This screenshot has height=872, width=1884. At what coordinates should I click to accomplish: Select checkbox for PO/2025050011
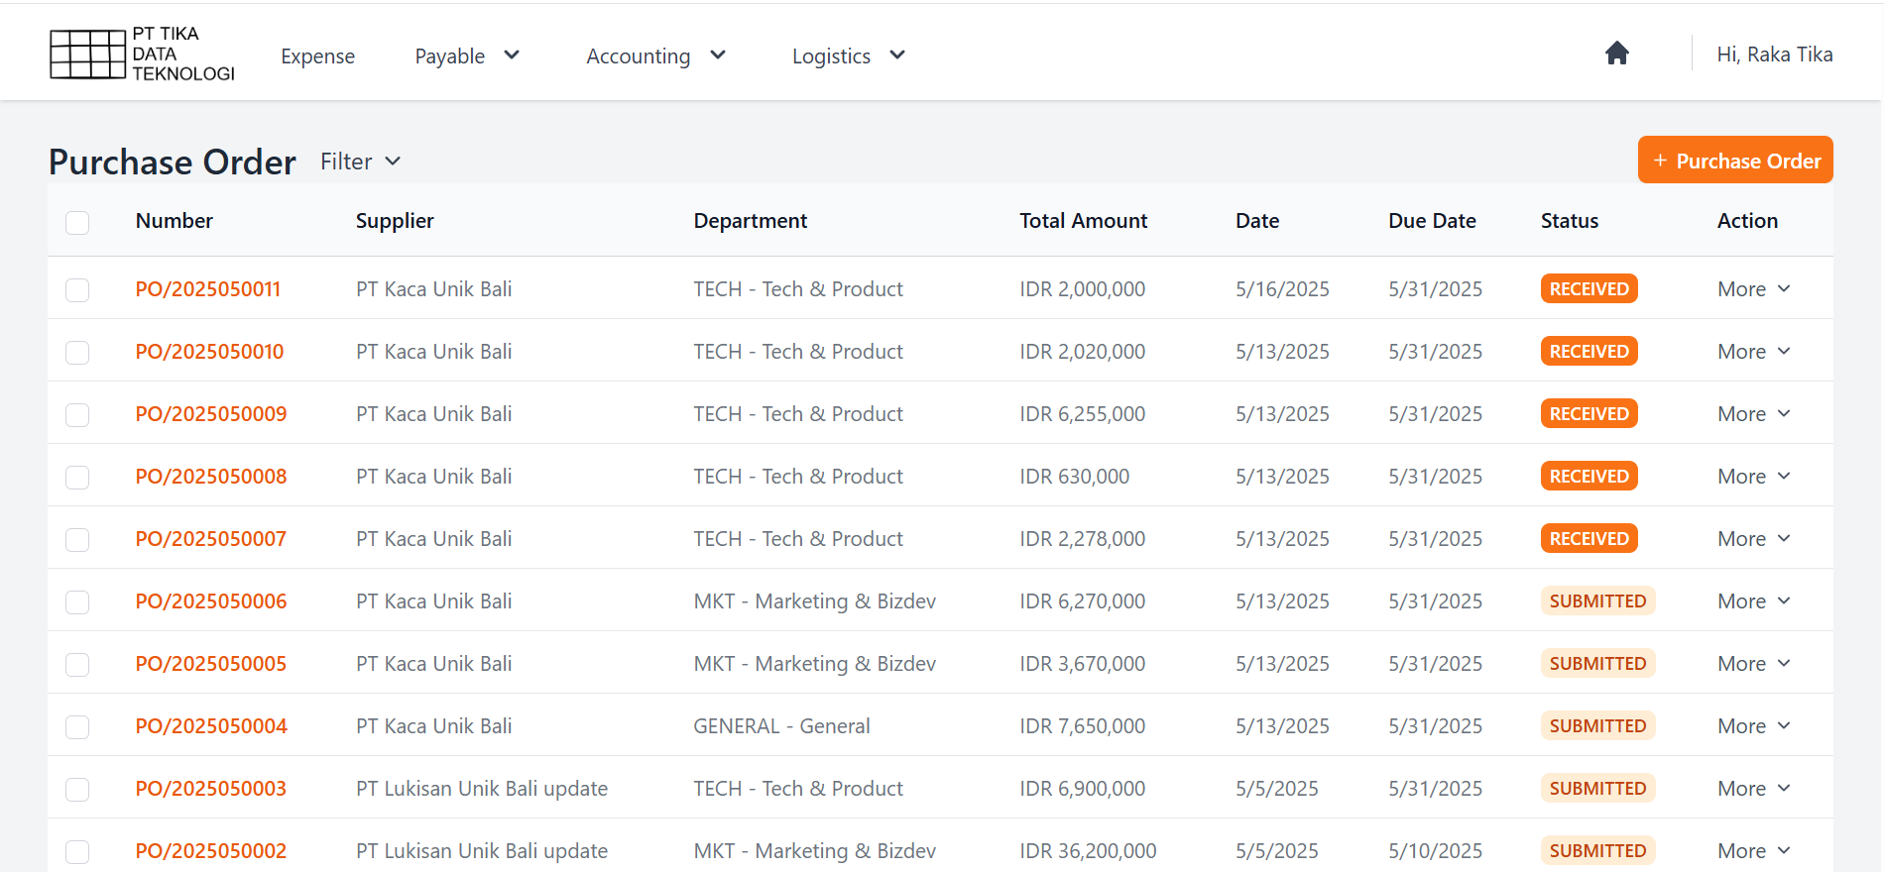pos(77,290)
